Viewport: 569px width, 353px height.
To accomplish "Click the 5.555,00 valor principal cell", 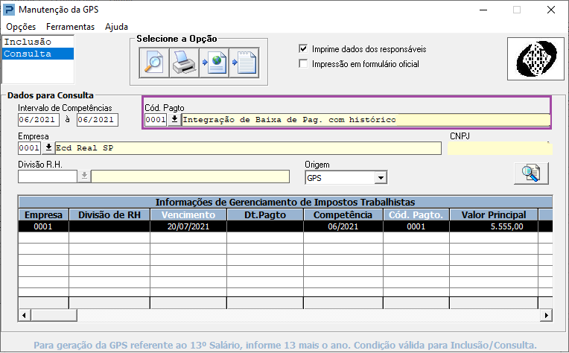I will [x=494, y=226].
